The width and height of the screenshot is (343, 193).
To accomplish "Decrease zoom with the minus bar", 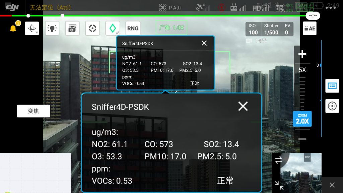I will coord(302,139).
